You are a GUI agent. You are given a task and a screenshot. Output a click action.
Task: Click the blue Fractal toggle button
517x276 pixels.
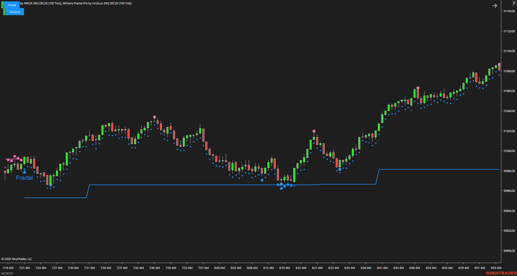12,5
